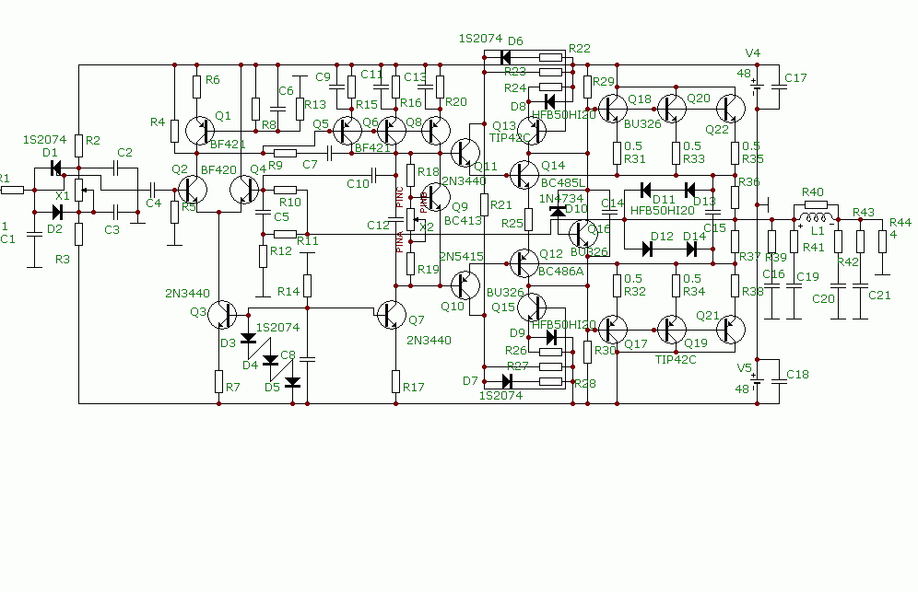Click the 'C21' label
Viewport: 918px width, 592px height.
[x=879, y=295]
